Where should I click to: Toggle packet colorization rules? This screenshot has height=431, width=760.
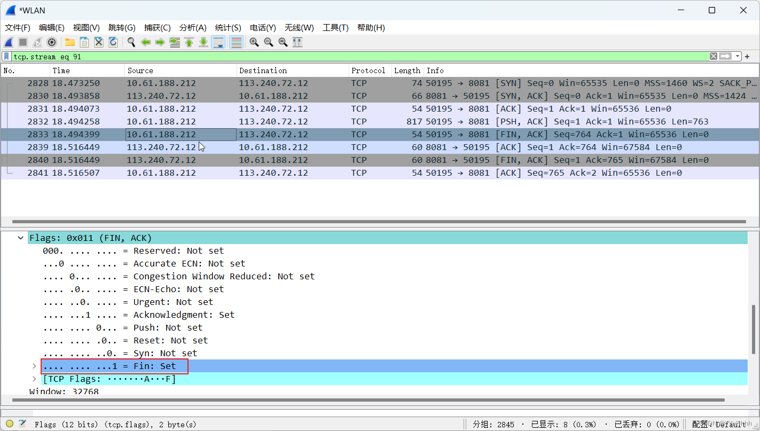click(x=236, y=42)
